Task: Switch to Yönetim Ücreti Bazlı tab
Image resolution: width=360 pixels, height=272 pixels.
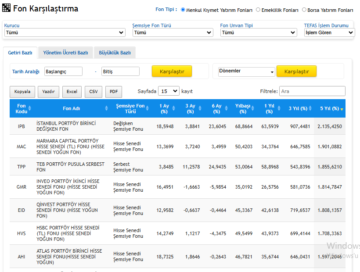Action: pos(65,53)
